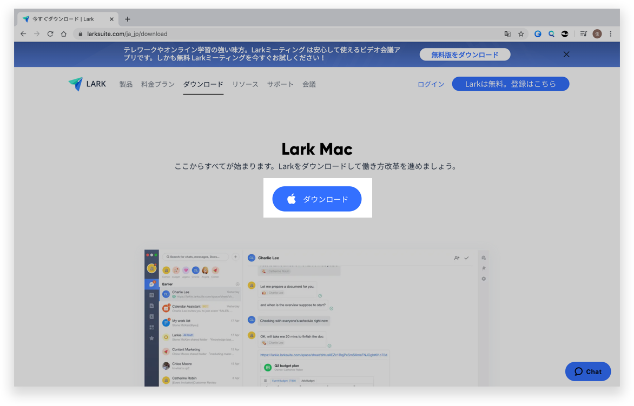Screen dimensions: 634x406
Task: Reload the page with the refresh icon
Action: pos(50,34)
